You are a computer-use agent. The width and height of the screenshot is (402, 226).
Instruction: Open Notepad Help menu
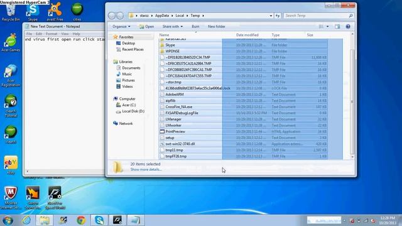click(x=76, y=34)
